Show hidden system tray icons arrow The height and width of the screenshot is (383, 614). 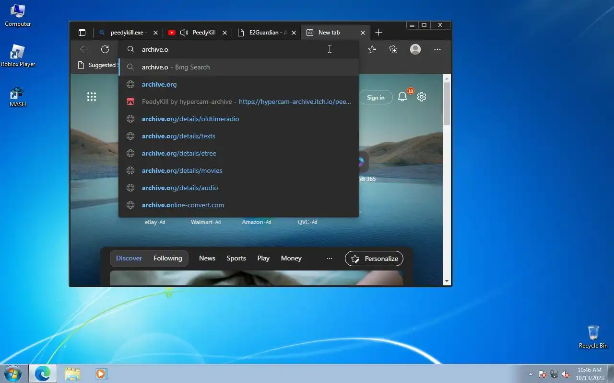point(531,374)
